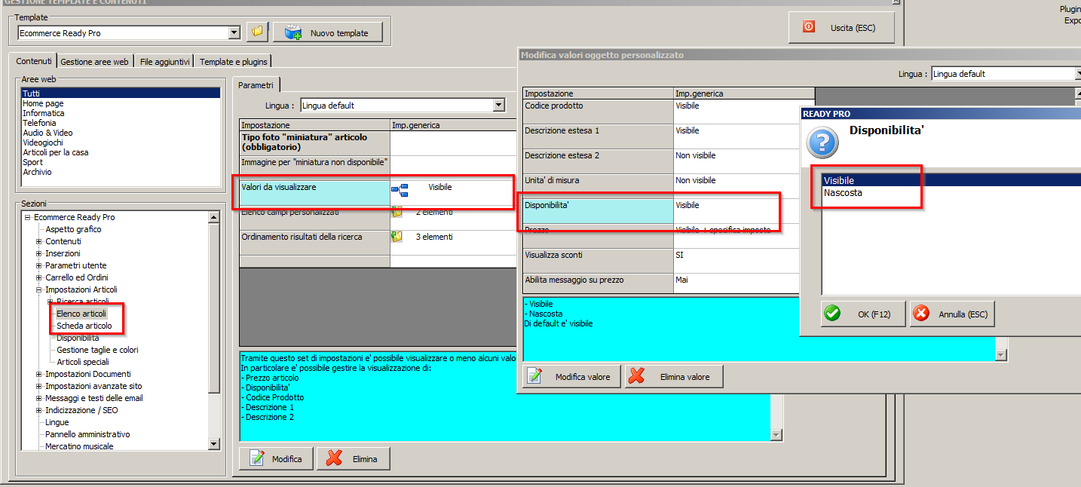Switch to the Gestione aree web tab

(94, 62)
